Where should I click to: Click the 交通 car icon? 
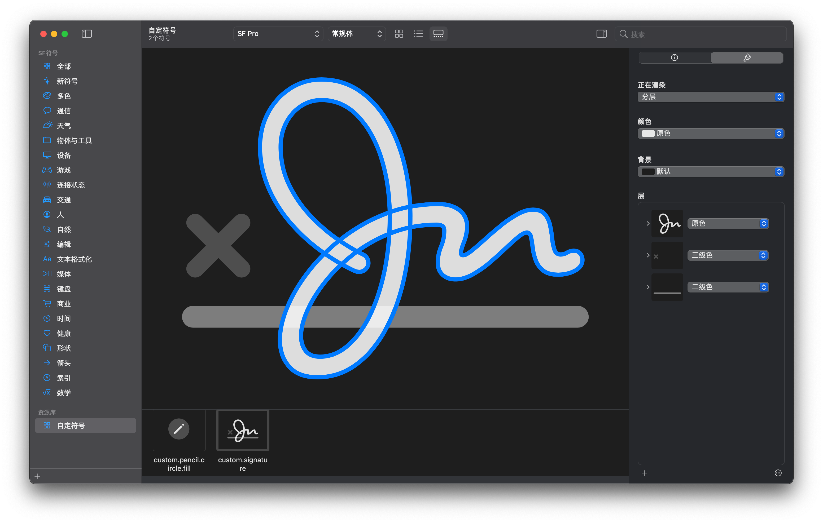coord(47,200)
